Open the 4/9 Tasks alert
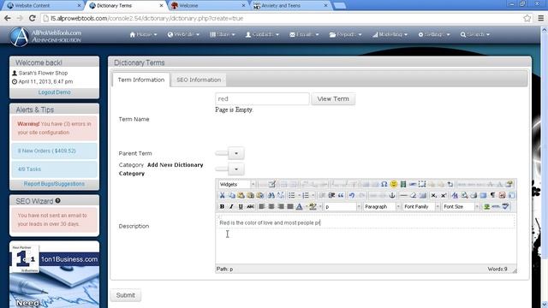Image resolution: width=548 pixels, height=308 pixels. tap(54, 169)
